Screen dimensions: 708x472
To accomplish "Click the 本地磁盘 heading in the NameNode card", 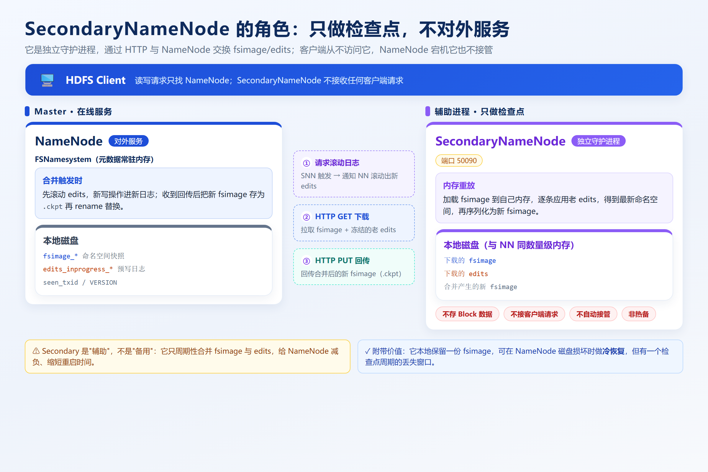I will (x=61, y=241).
